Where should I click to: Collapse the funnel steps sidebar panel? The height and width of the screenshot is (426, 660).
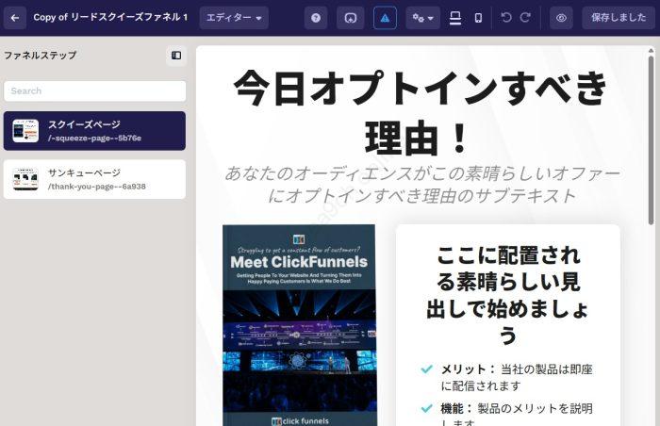pyautogui.click(x=175, y=56)
